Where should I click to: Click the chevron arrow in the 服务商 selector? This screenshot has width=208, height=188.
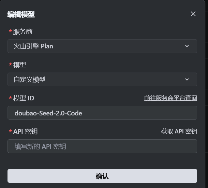click(x=187, y=46)
